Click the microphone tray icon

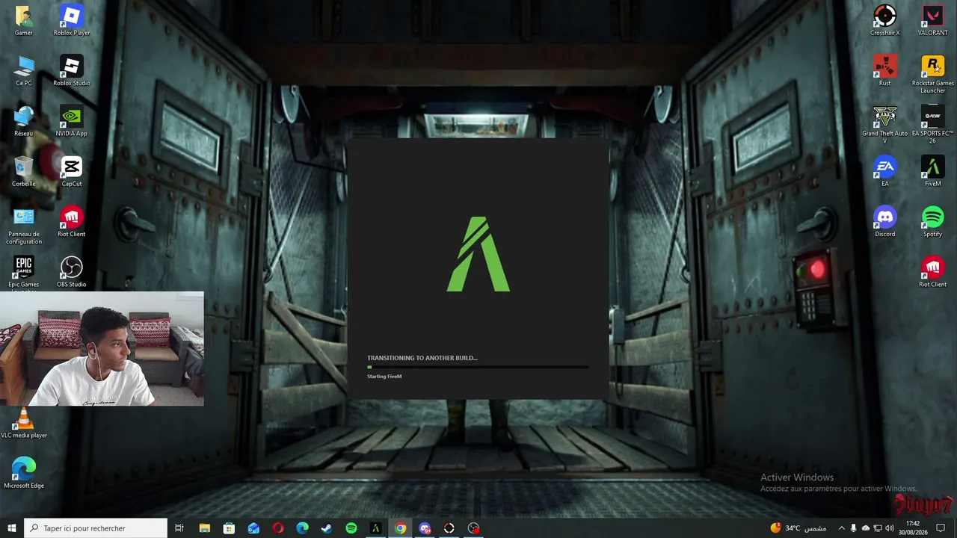854,528
